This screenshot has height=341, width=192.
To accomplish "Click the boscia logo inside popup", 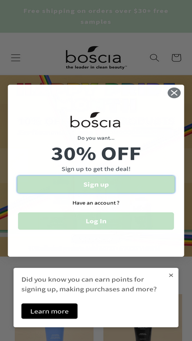I will [95, 120].
